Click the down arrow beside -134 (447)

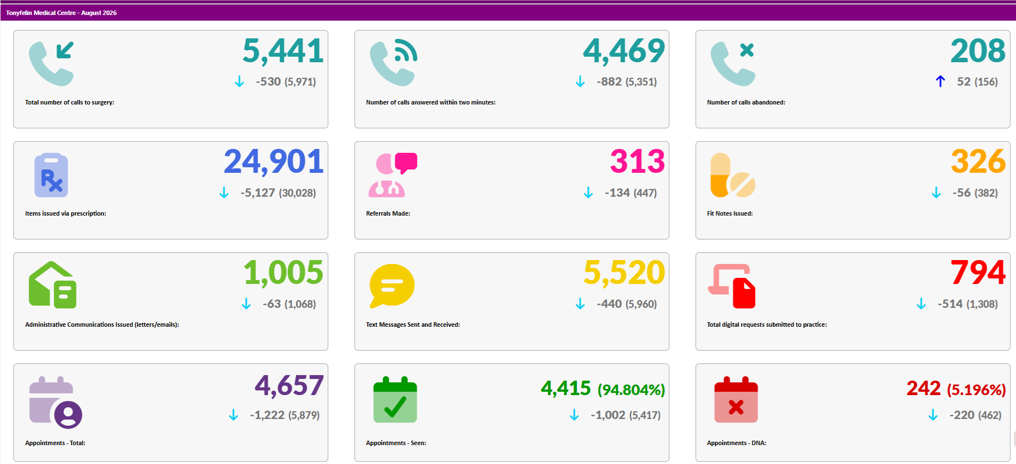coord(588,193)
